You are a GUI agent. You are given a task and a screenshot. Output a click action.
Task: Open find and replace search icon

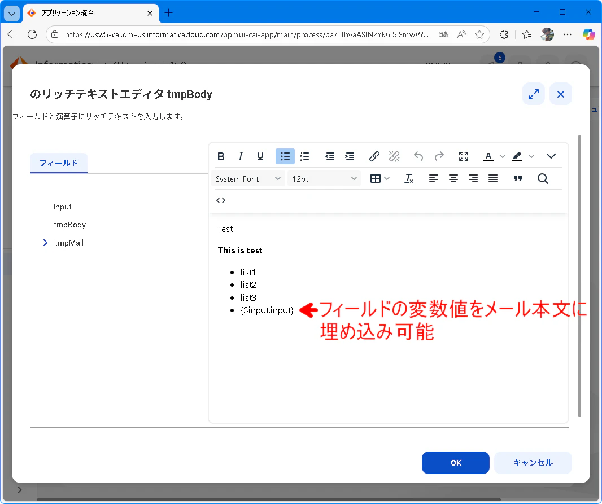point(543,178)
